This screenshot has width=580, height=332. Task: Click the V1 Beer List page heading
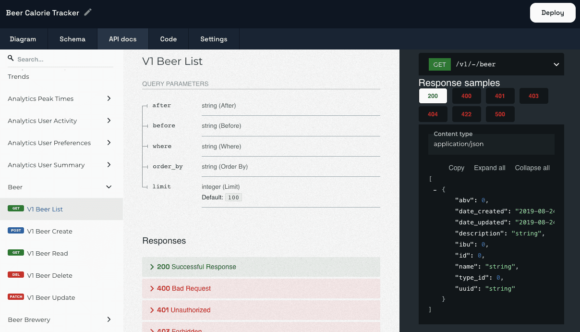[x=172, y=61]
